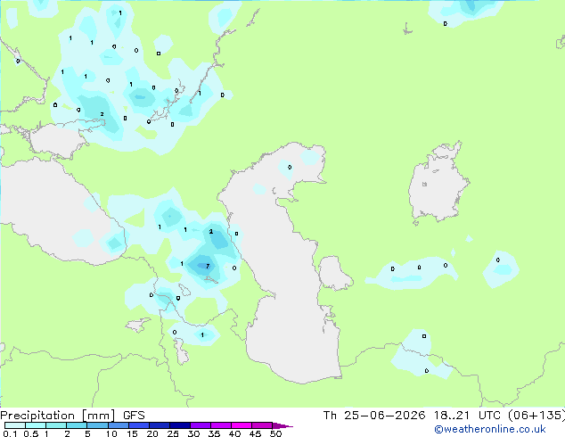Click the legend label 0.1

pos(11,433)
